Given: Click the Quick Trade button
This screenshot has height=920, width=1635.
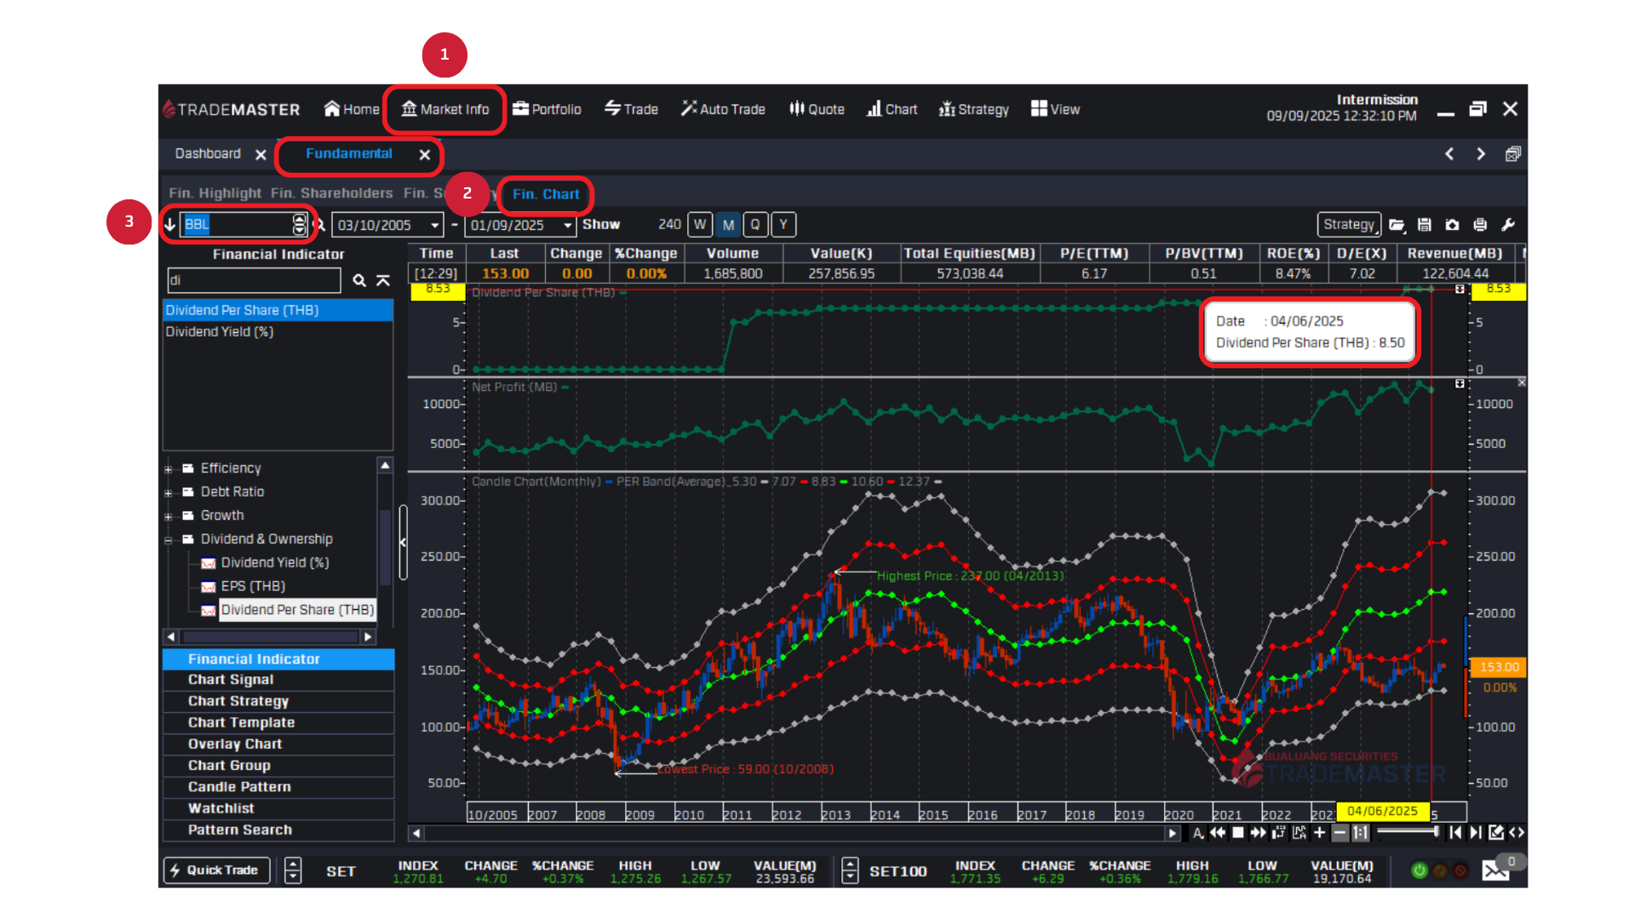Looking at the screenshot, I should click(216, 870).
